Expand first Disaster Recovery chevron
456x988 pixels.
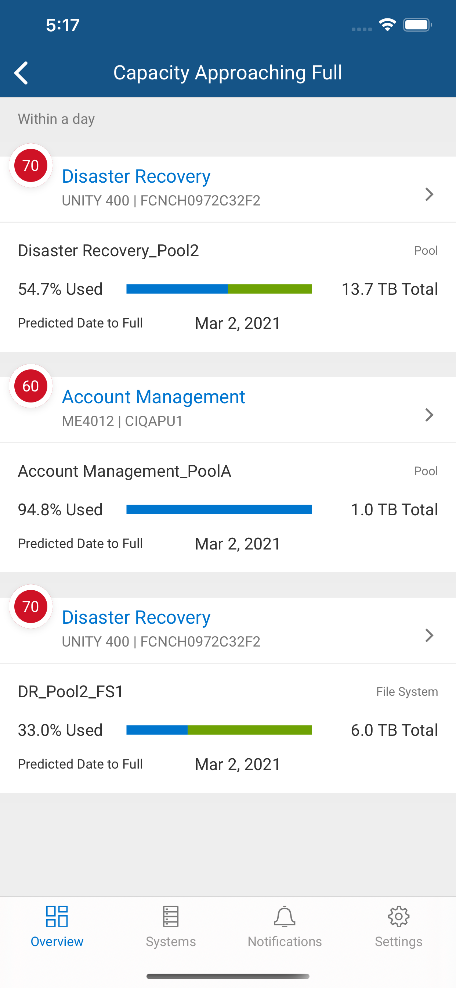pos(429,194)
